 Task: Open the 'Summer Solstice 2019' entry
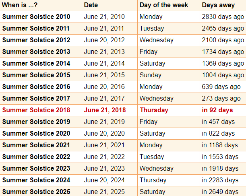pos(36,122)
